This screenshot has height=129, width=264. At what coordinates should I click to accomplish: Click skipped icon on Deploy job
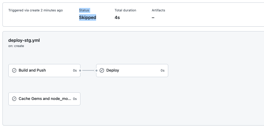pyautogui.click(x=102, y=71)
